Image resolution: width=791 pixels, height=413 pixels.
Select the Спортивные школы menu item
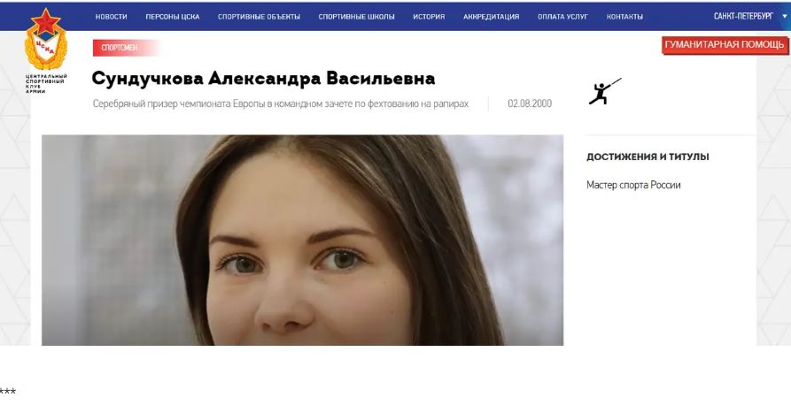[x=356, y=17]
